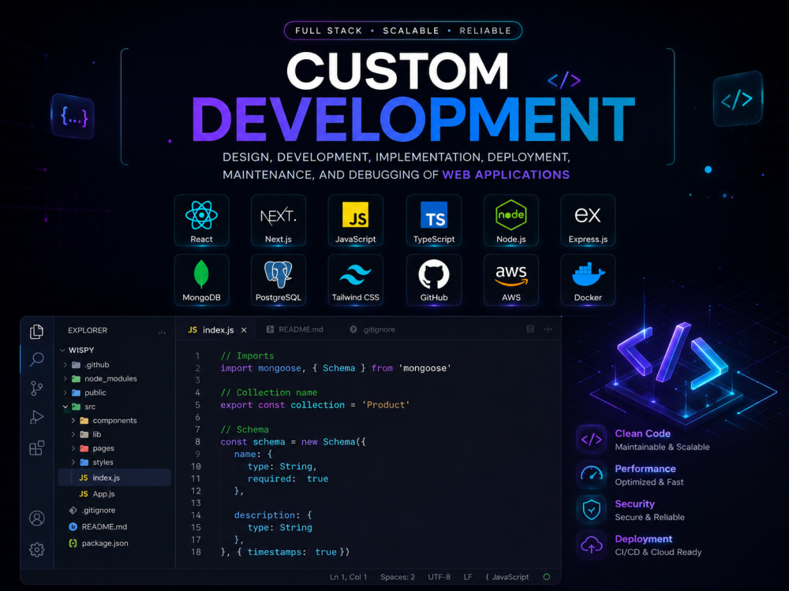The width and height of the screenshot is (789, 591).
Task: Switch to the .gitignore editor tab
Action: 373,329
